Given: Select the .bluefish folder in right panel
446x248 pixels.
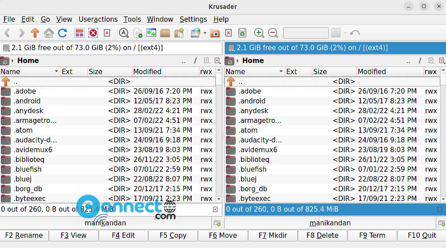Looking at the screenshot, I should click(x=332, y=169).
